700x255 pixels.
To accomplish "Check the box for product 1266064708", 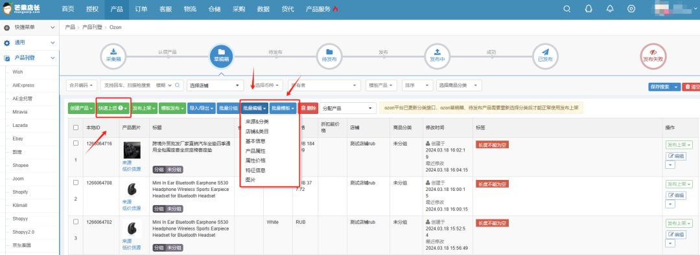I will click(75, 183).
